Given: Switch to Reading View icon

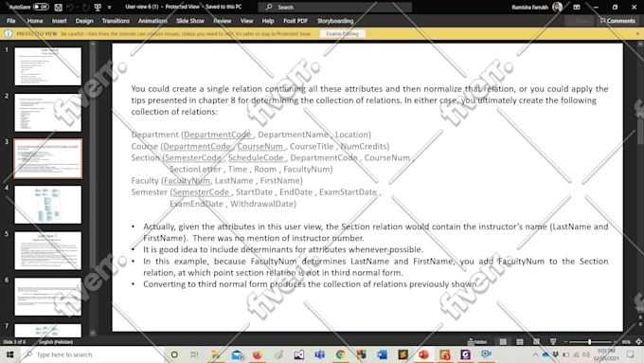Looking at the screenshot, I should coord(536,341).
